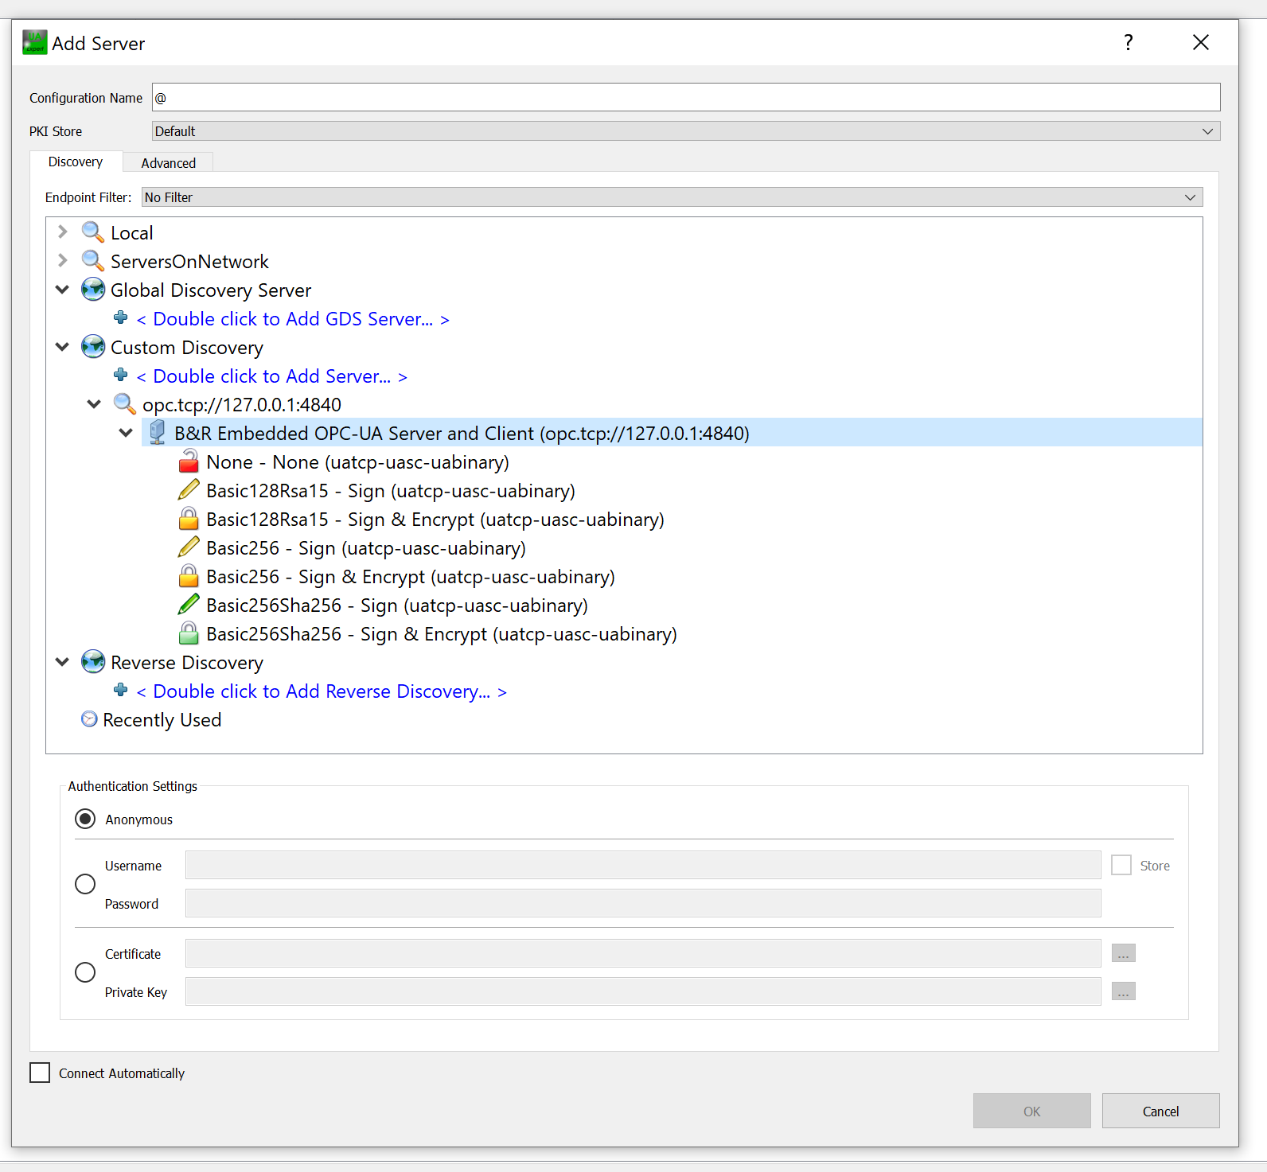Click the lock icon for Basic256 Sign & Encrypt
This screenshot has width=1267, height=1172.
click(x=189, y=576)
